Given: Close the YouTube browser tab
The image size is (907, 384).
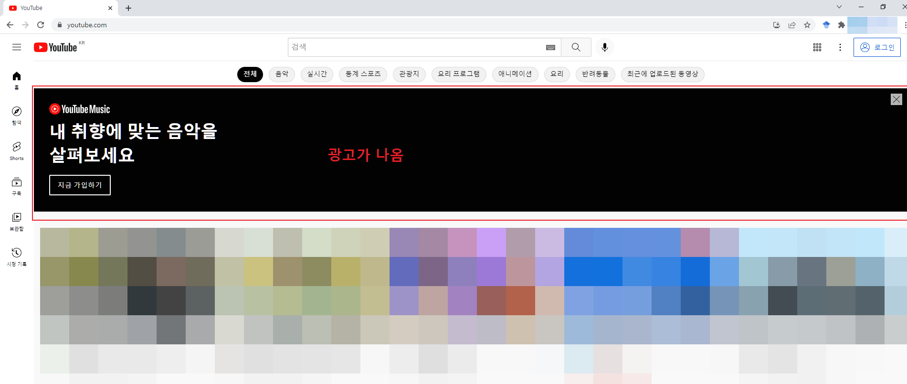Looking at the screenshot, I should point(110,8).
